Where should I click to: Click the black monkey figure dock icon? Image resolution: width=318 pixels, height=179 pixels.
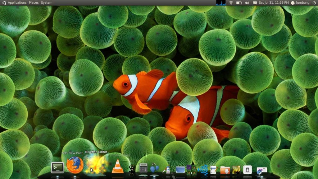pos(132,169)
